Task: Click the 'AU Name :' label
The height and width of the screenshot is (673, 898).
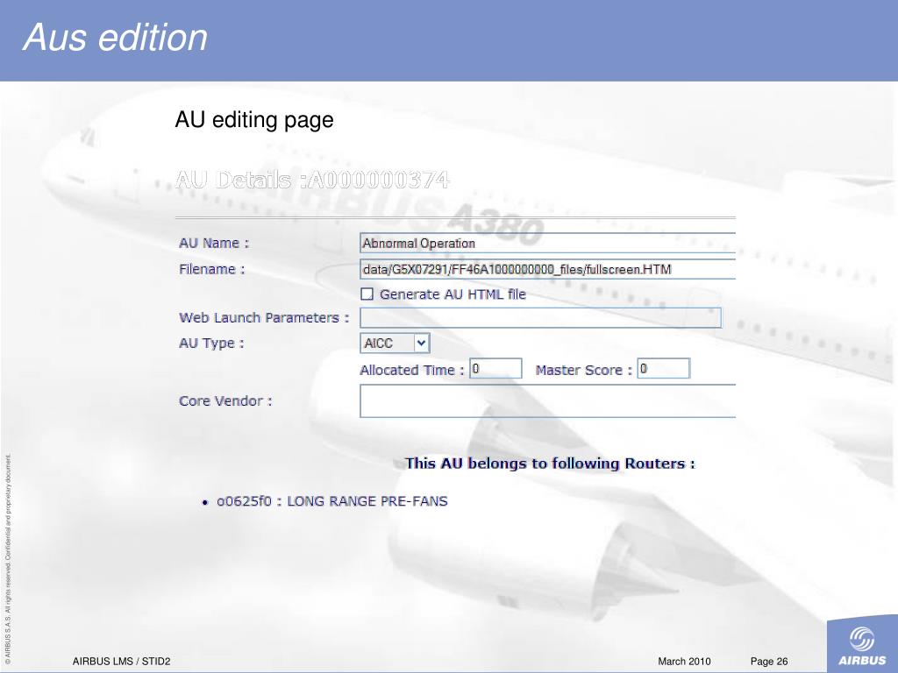Action: (x=214, y=244)
